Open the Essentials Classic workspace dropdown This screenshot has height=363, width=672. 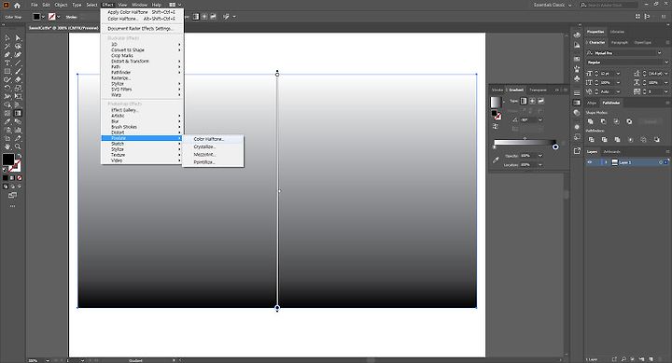point(552,6)
